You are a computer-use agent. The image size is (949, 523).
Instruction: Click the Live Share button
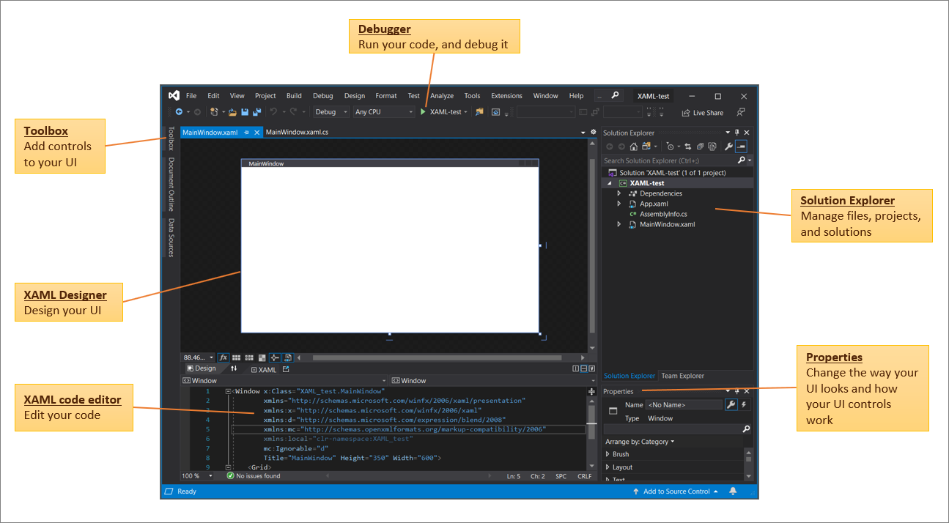click(702, 113)
